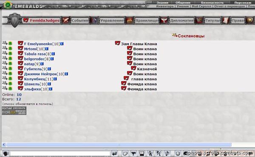Open the Дипломатия tab
Viewport: 255px width, 157px height.
(x=181, y=21)
